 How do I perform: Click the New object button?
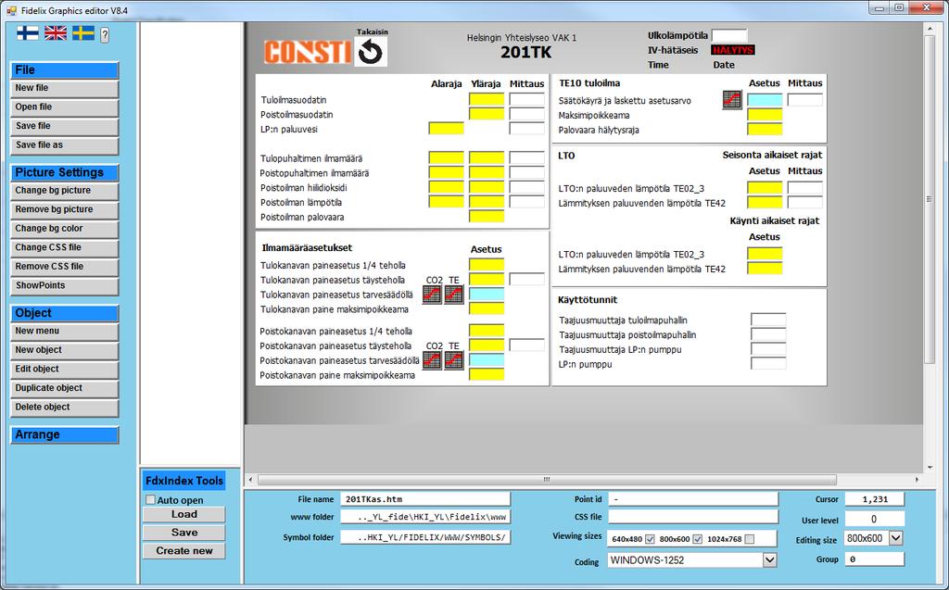tap(64, 350)
